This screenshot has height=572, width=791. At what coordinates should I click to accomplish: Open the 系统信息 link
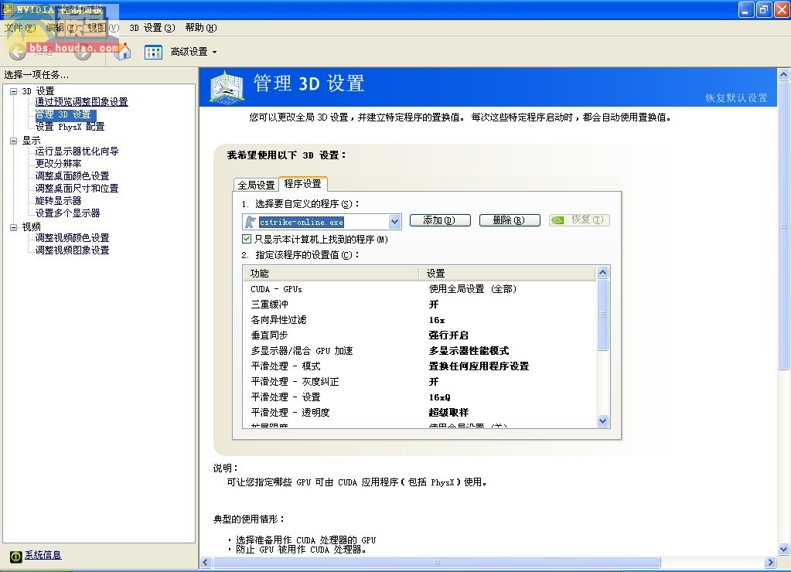(x=43, y=555)
